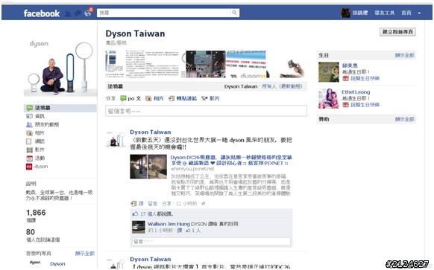Open the Dyson DC26 blog article link
Screen dimensions: 434x270
231,160
